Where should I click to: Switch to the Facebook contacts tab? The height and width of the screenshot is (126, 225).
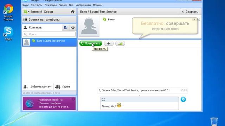(x=66, y=27)
